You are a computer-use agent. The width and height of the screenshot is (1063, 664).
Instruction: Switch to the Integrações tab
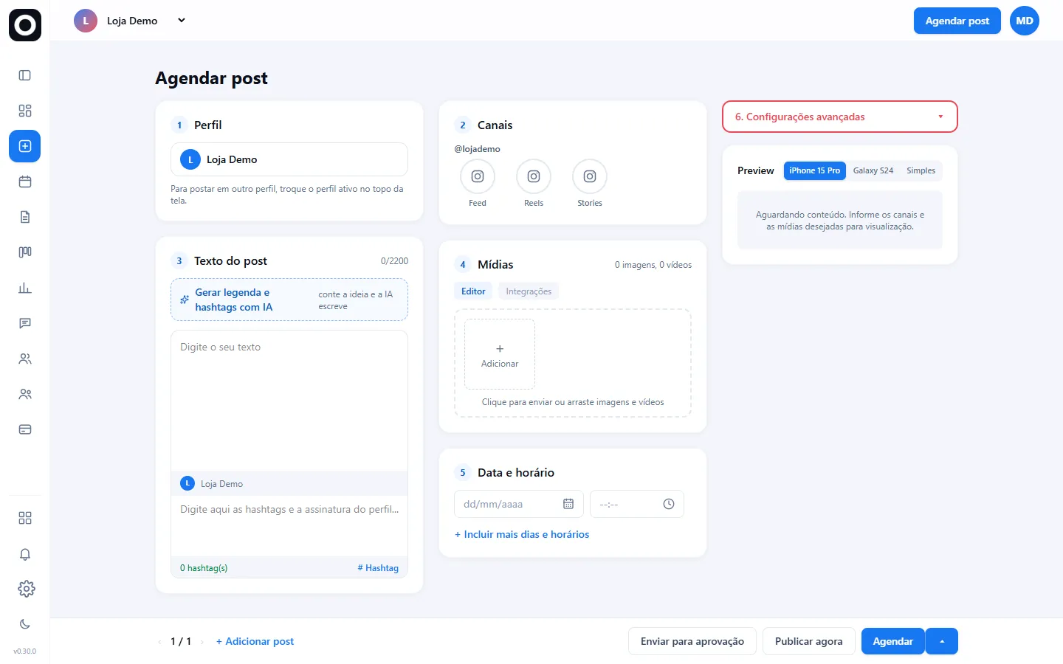pyautogui.click(x=529, y=291)
